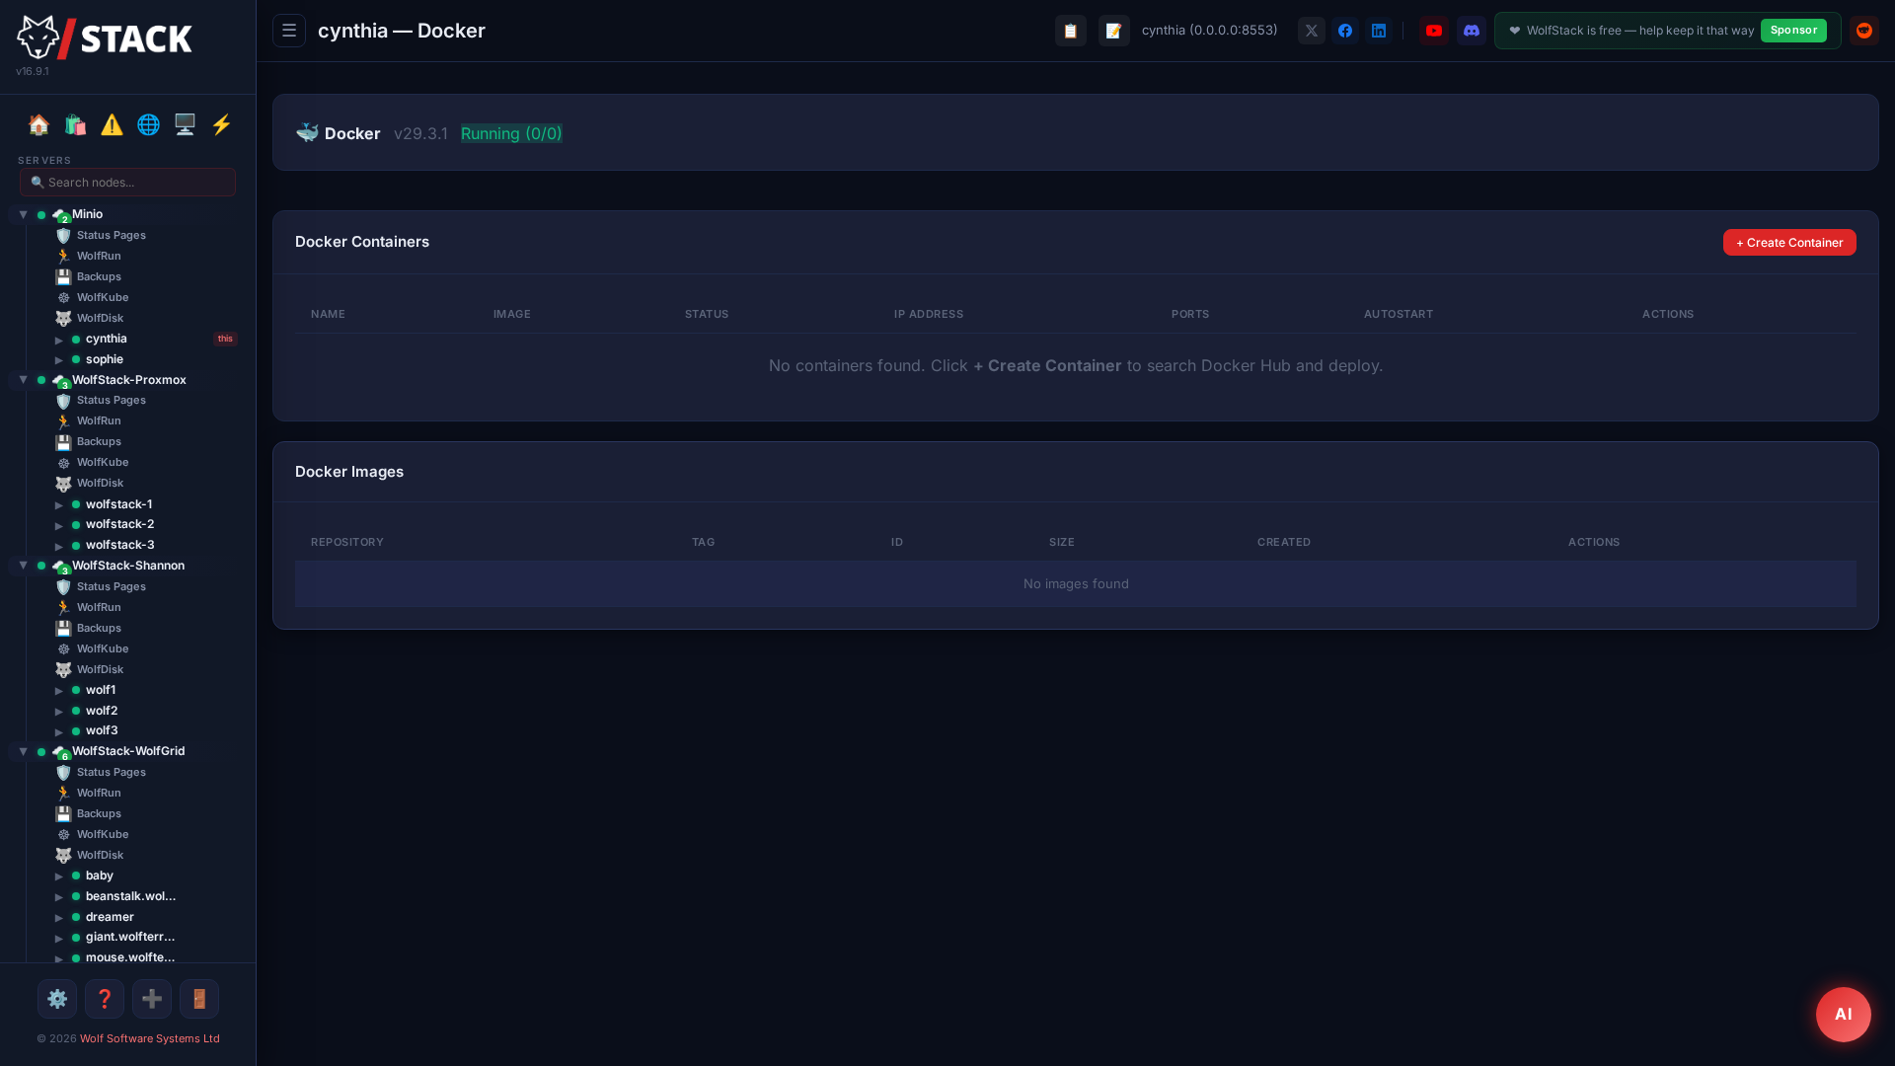Open the home dashboard icon
The height and width of the screenshot is (1066, 1895).
(38, 124)
